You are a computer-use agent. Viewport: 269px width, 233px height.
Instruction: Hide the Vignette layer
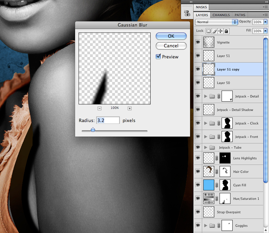[x=198, y=42]
